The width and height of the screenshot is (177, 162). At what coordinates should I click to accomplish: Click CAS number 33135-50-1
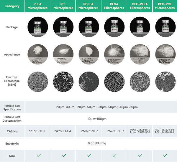coord(37,131)
